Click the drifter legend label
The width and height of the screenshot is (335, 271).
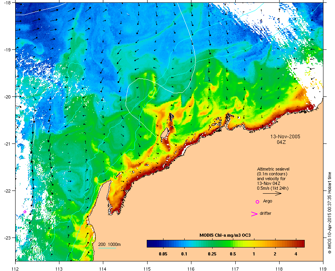click(x=265, y=213)
